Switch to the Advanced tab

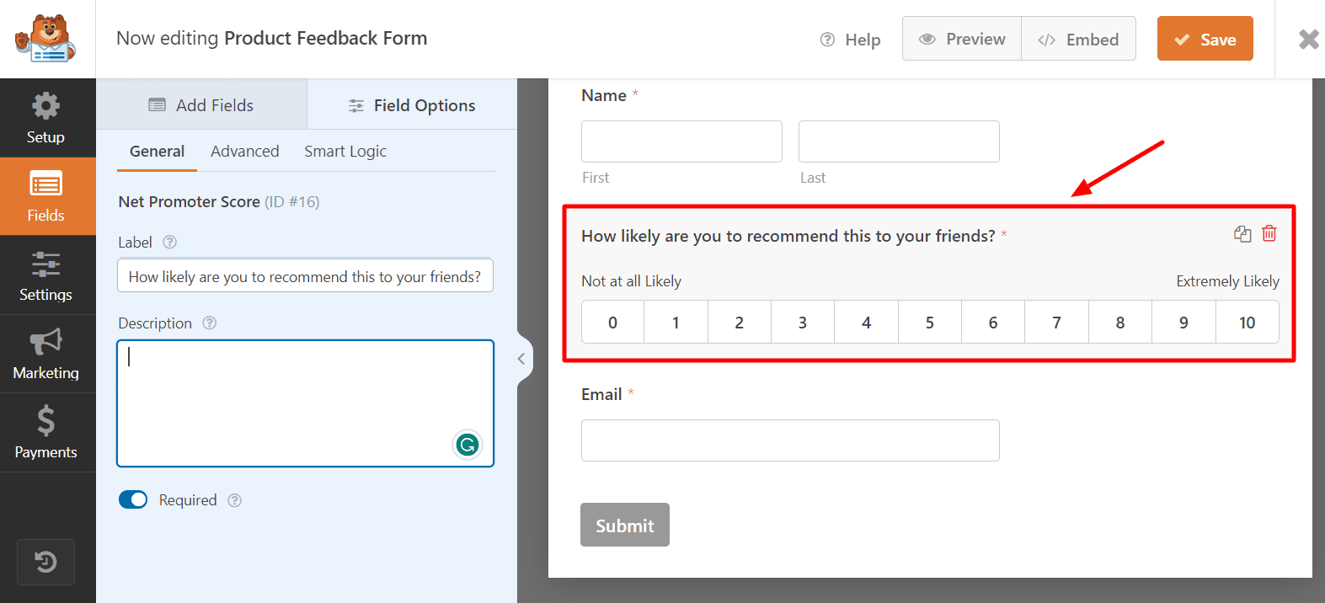244,152
